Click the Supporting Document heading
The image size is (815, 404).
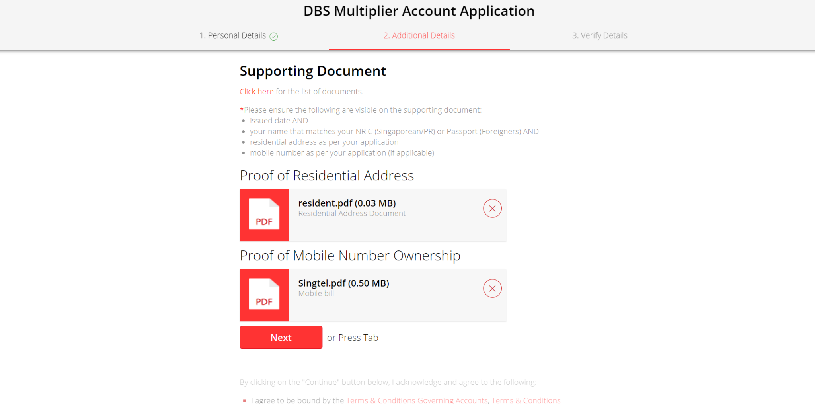tap(313, 71)
